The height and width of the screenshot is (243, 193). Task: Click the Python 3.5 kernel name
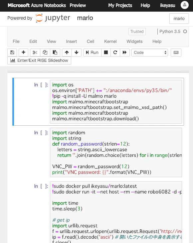[170, 32]
